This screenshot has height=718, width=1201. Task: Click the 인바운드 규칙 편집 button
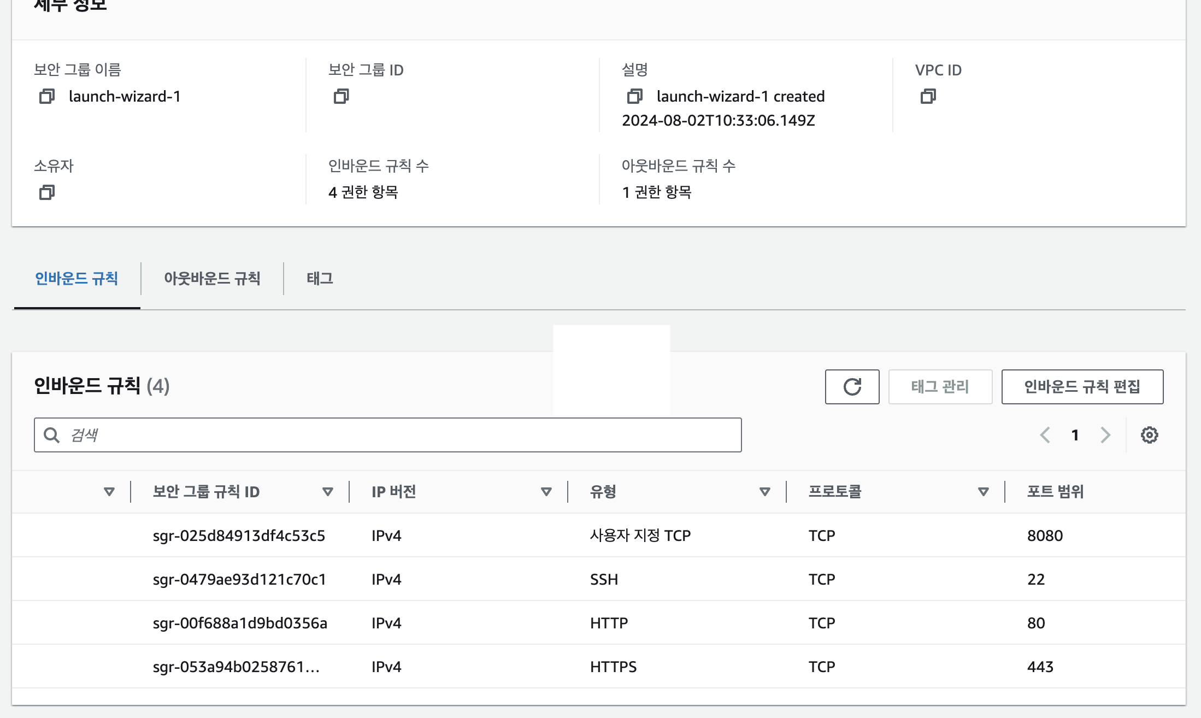click(1082, 387)
